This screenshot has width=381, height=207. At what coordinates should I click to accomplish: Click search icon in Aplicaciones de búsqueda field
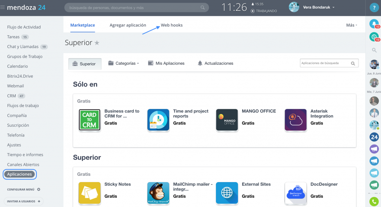[353, 63]
